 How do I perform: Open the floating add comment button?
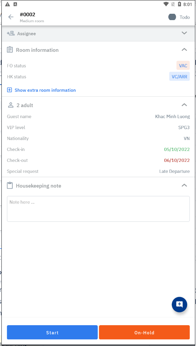click(x=179, y=304)
